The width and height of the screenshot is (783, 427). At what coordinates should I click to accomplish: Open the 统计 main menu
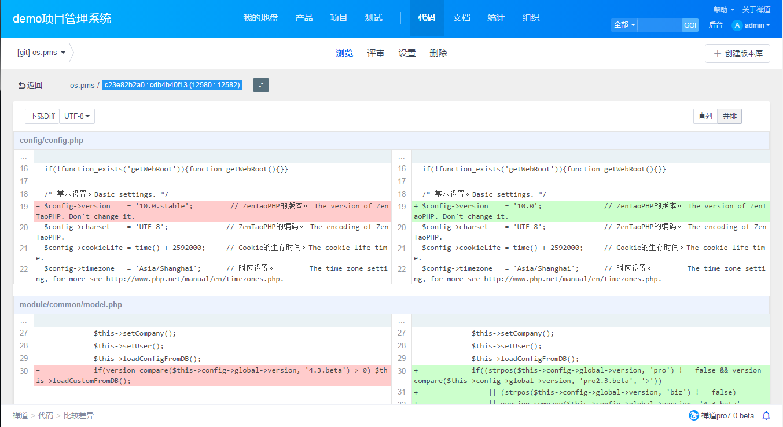pyautogui.click(x=496, y=18)
